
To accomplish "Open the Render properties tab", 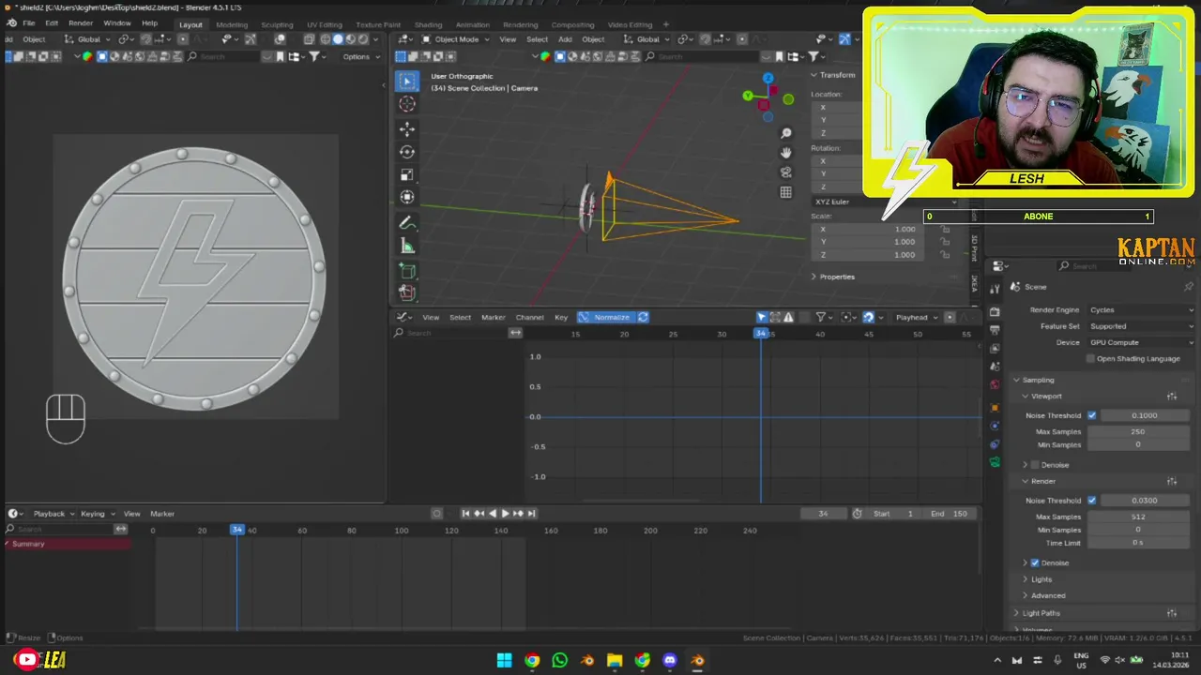I will (x=995, y=311).
